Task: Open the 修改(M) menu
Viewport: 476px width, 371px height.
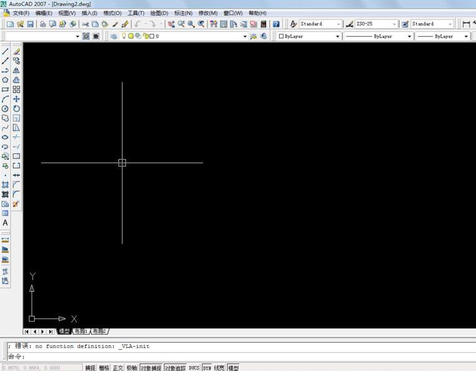Action: pos(208,13)
